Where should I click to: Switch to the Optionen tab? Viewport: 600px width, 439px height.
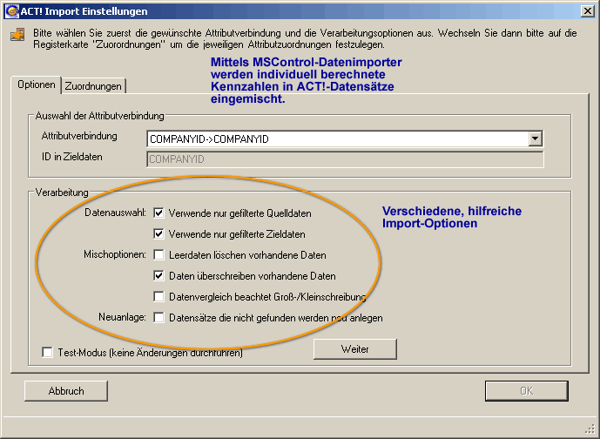(37, 84)
